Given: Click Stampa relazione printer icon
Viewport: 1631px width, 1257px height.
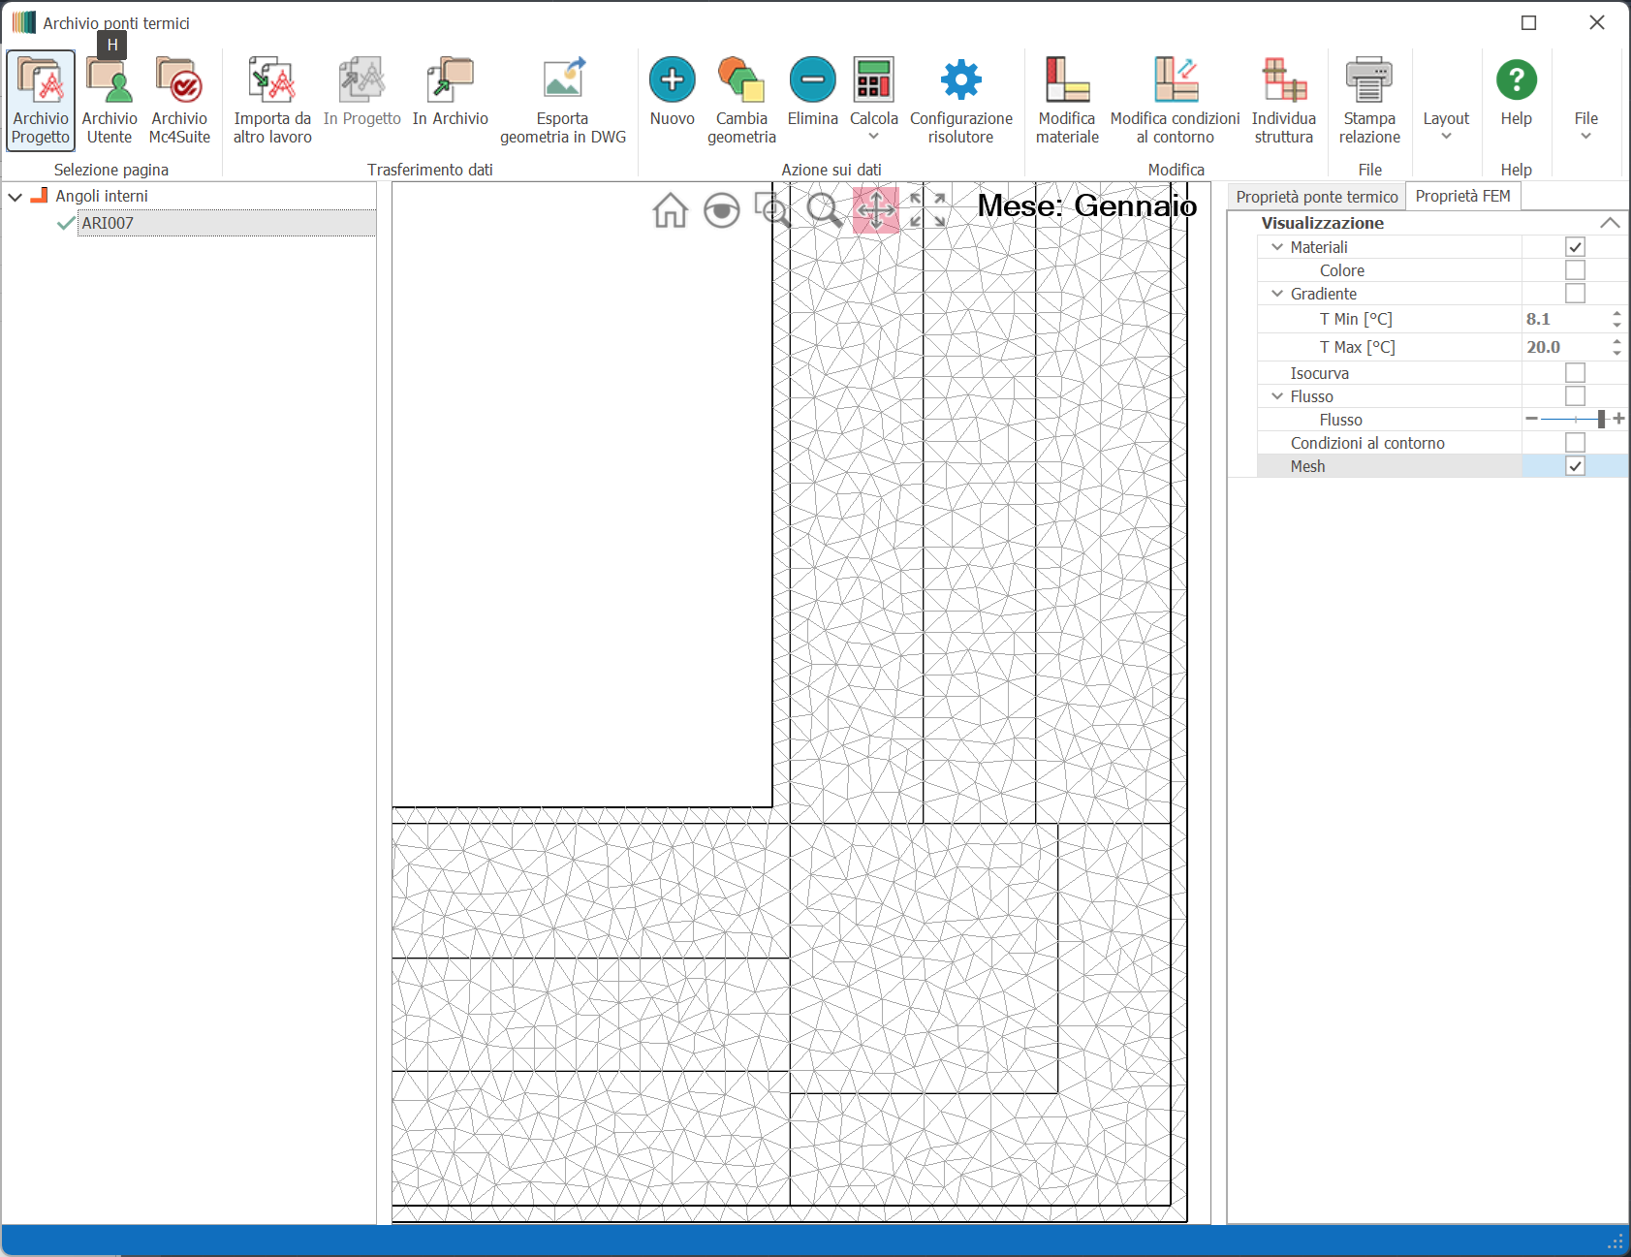Looking at the screenshot, I should click(x=1369, y=79).
